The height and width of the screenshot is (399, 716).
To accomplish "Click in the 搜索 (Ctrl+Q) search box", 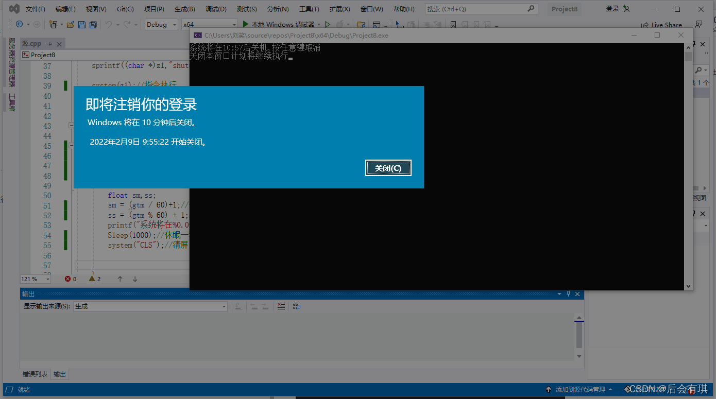I will pyautogui.click(x=481, y=9).
